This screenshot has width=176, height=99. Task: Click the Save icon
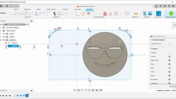coord(7,6)
